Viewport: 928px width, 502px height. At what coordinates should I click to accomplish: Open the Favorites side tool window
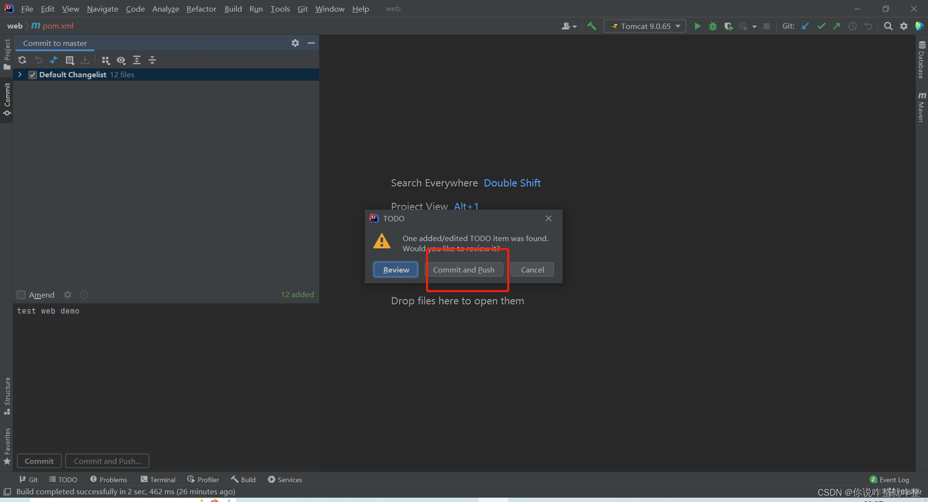[x=7, y=446]
